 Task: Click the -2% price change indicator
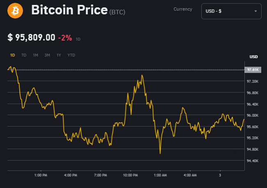point(65,38)
